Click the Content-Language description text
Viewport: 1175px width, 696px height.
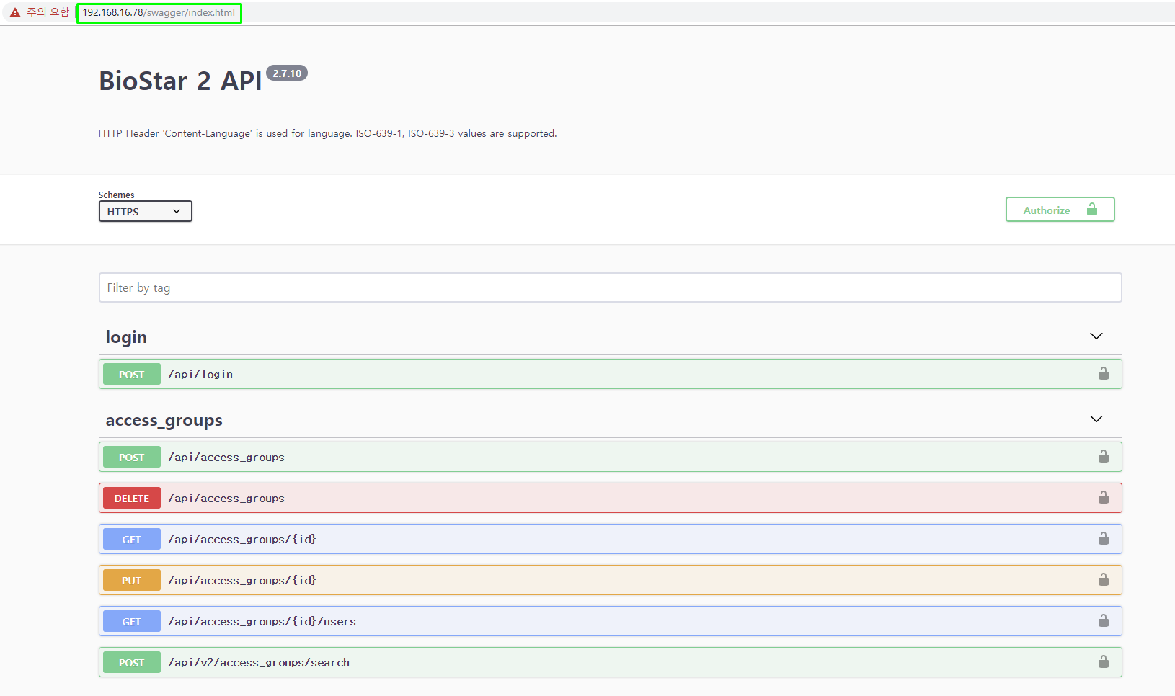click(x=327, y=133)
